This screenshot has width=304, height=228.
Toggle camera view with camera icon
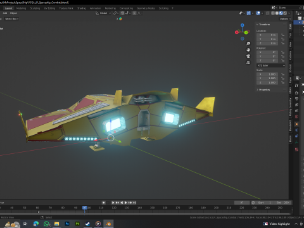248,56
